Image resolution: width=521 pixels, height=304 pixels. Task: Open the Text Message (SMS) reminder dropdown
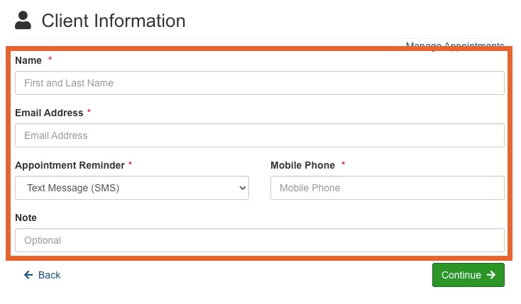coord(132,188)
